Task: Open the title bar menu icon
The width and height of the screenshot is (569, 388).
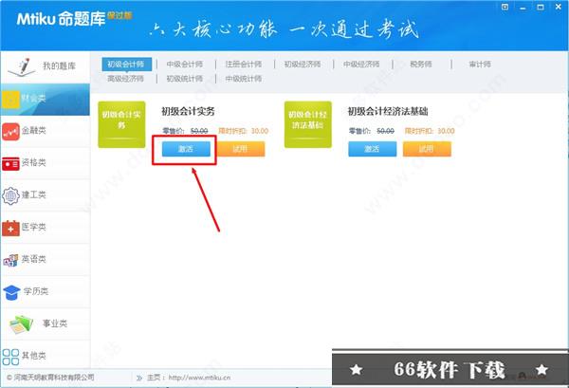Action: 505,7
